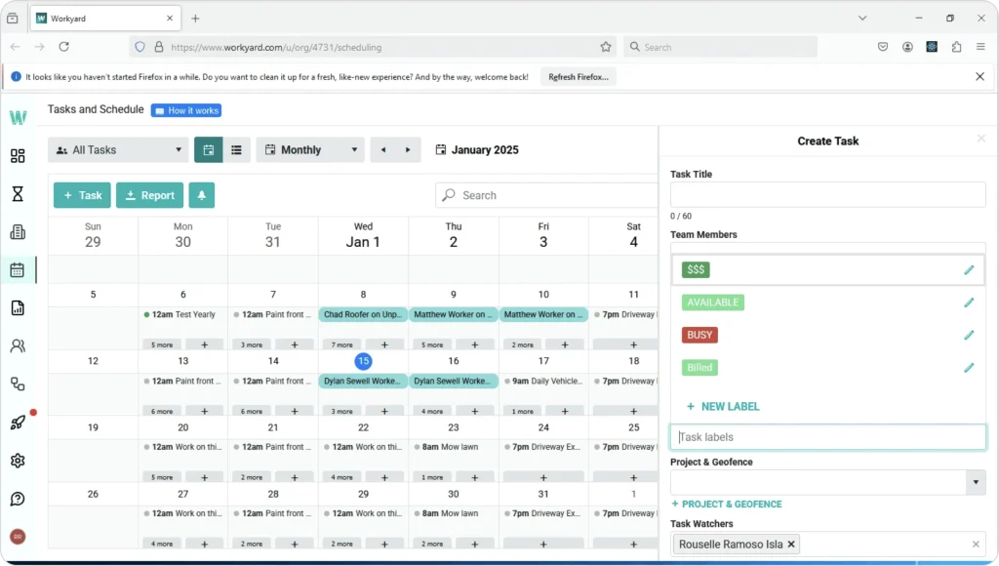The width and height of the screenshot is (999, 566).
Task: Open the All Tasks filter dropdown
Action: 117,149
